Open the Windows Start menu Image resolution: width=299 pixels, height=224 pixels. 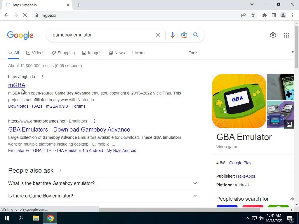tap(7, 218)
